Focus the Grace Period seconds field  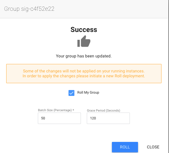click(x=108, y=118)
